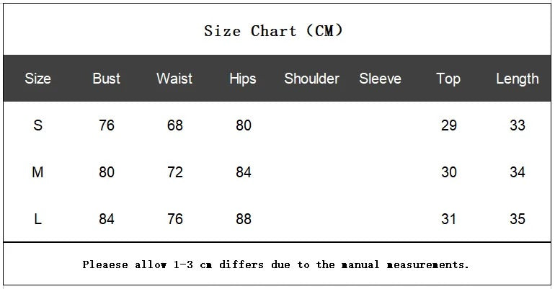Select length value 35 for size L
Screen dimensions: 555x289
(518, 219)
